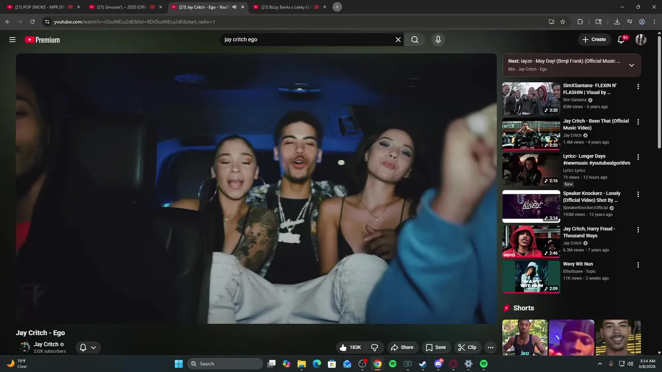662x372 pixels.
Task: Open the Jay Critch channel name link
Action: [x=46, y=344]
